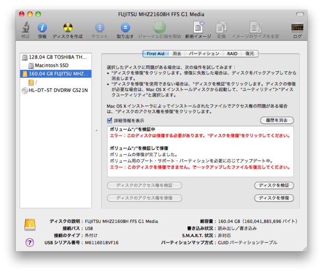Select the "/" volume under FUJITSU disk

[x=56, y=82]
